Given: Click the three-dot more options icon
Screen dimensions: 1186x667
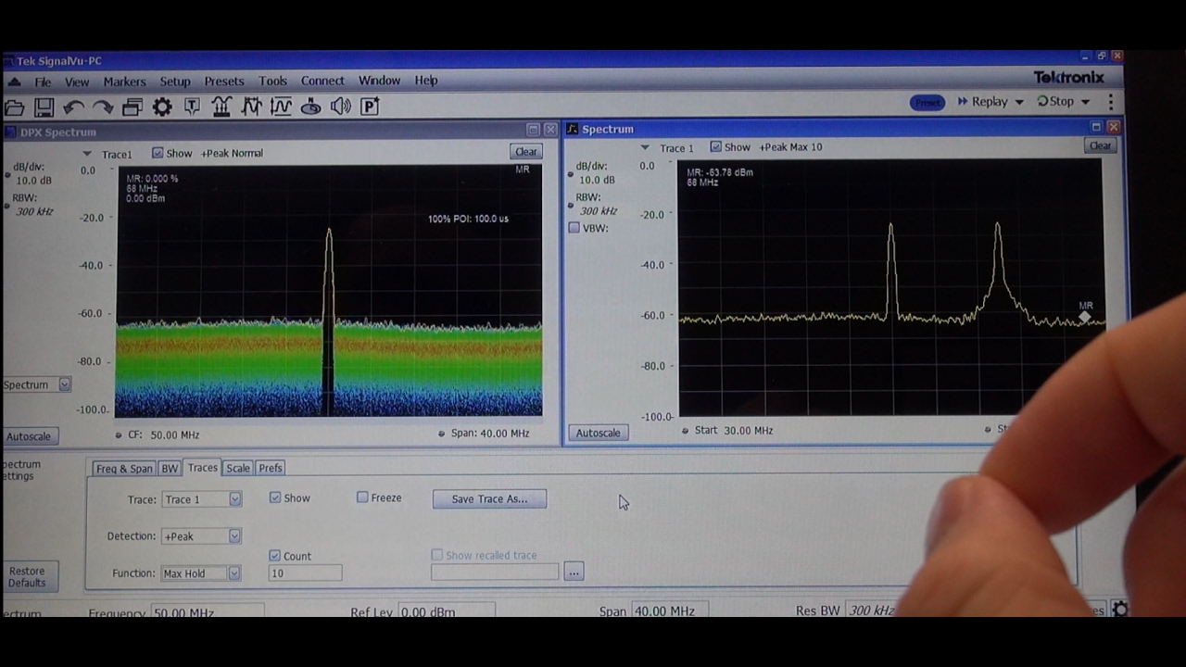Looking at the screenshot, I should [1111, 102].
